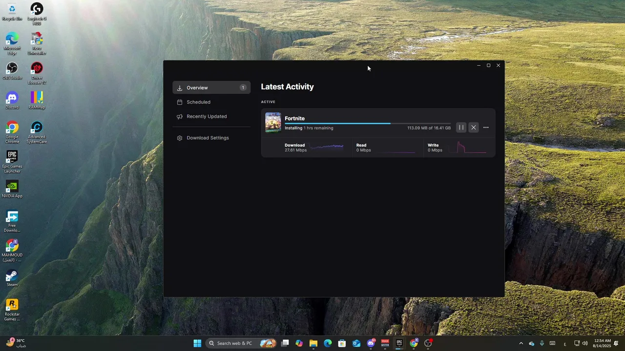This screenshot has width=625, height=351.
Task: Click the OneDrive tray icon
Action: 531,343
